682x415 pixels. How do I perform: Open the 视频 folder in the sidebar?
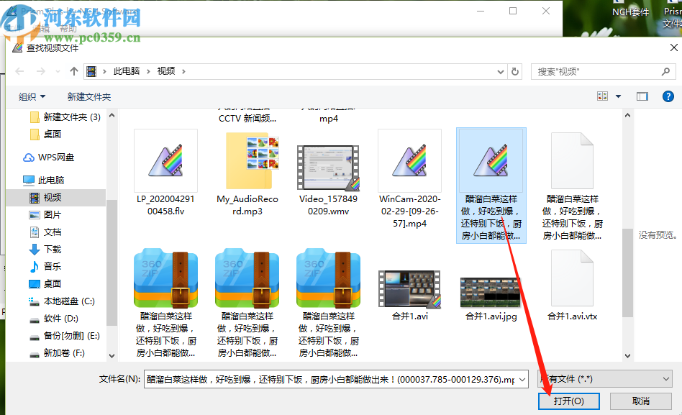pos(43,197)
